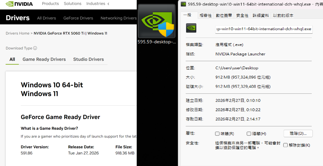Click the size value 912 MB (957,324,096 位元組)
The width and height of the screenshot is (323, 166).
click(x=243, y=77)
